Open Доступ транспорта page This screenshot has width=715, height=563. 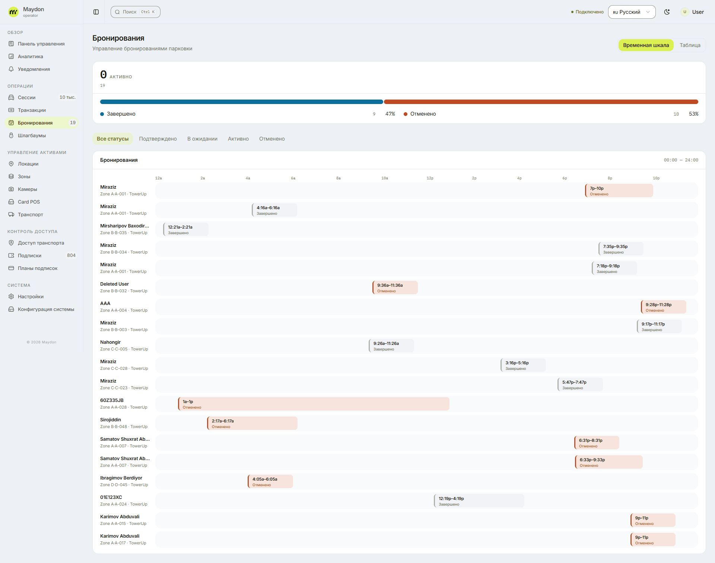tap(41, 243)
